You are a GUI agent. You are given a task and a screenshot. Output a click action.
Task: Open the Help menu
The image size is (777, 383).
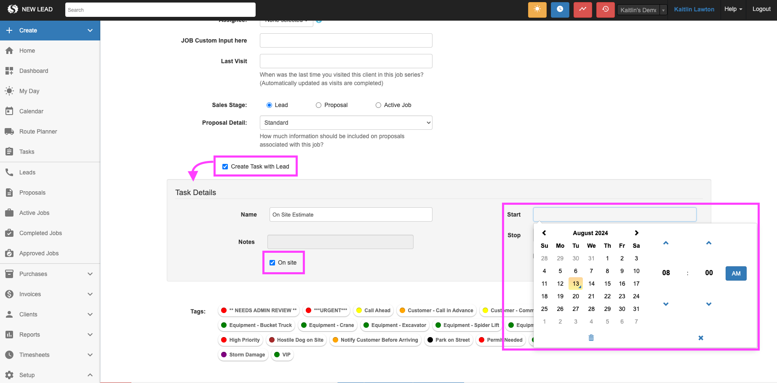coord(733,9)
